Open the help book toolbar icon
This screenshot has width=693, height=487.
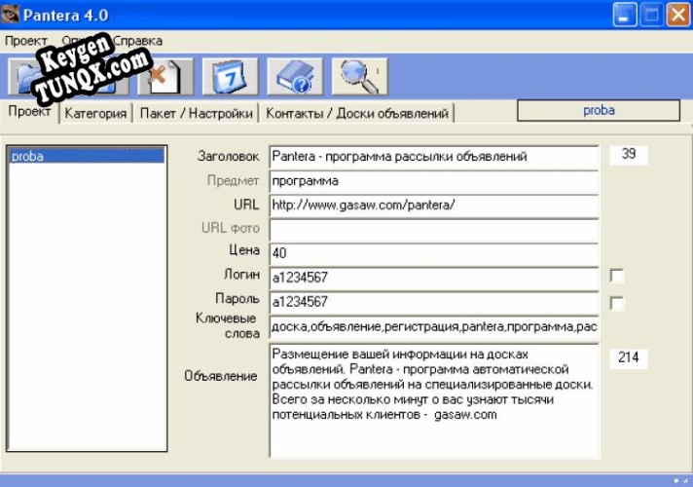tap(295, 77)
